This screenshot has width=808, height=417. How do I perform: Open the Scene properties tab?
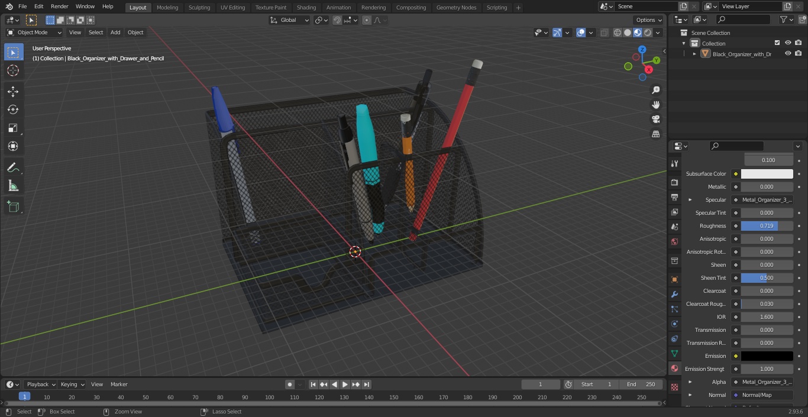(x=674, y=227)
